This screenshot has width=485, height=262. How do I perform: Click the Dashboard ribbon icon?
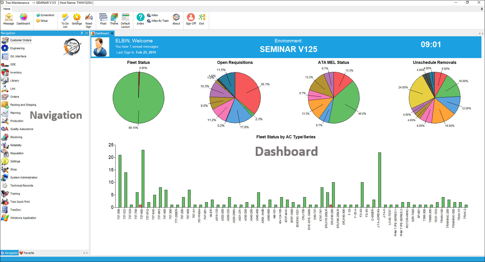point(23,19)
